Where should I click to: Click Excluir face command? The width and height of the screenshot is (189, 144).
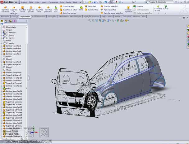[90, 6]
